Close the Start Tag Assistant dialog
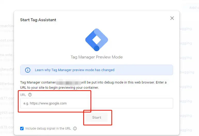Viewport: 199px width, 136px height. pos(172,18)
